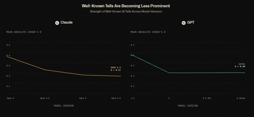This screenshot has width=254, height=117.
Task: Click the chart title about well-known tells
Action: click(x=126, y=6)
